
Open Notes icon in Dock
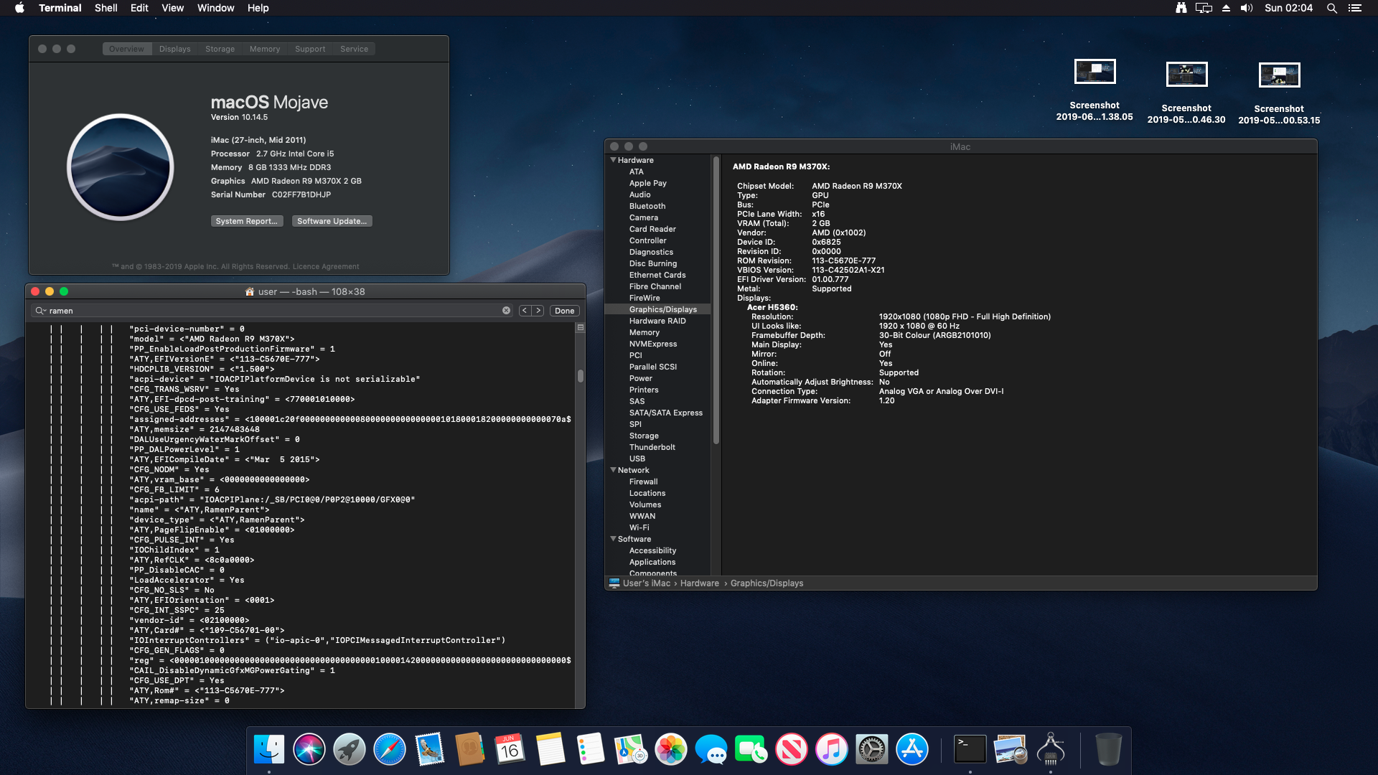(550, 750)
